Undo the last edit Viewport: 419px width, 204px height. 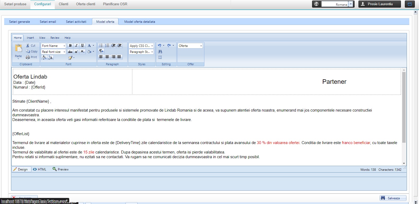pyautogui.click(x=160, y=46)
